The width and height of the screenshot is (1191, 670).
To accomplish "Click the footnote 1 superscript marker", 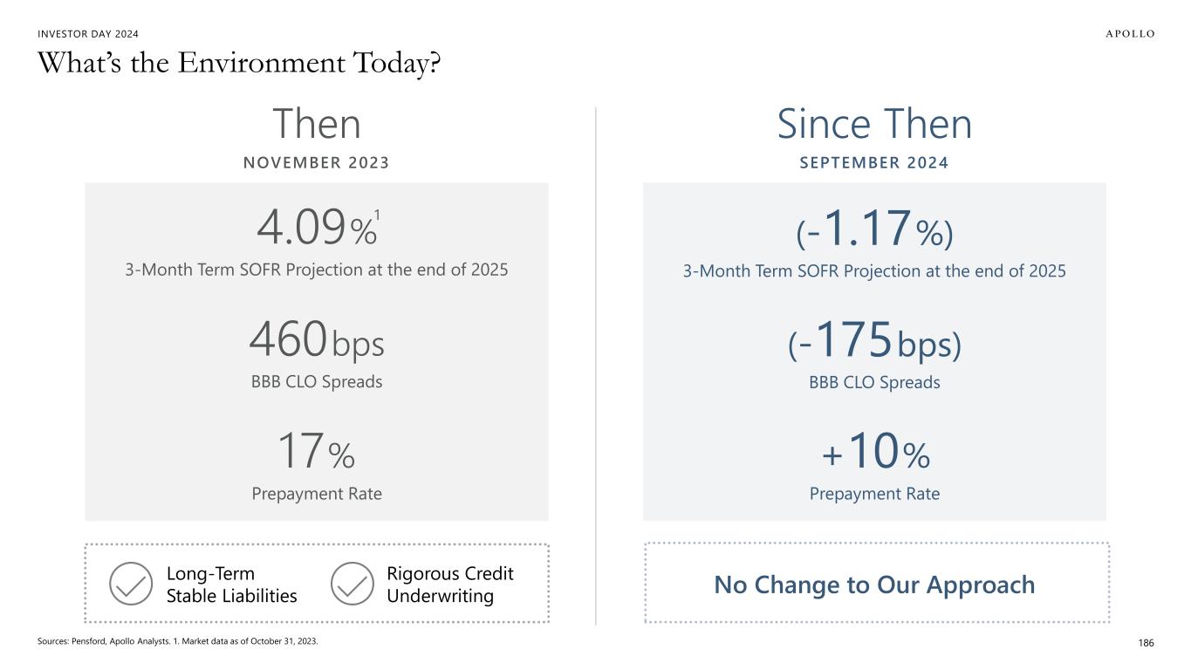I will pyautogui.click(x=377, y=215).
